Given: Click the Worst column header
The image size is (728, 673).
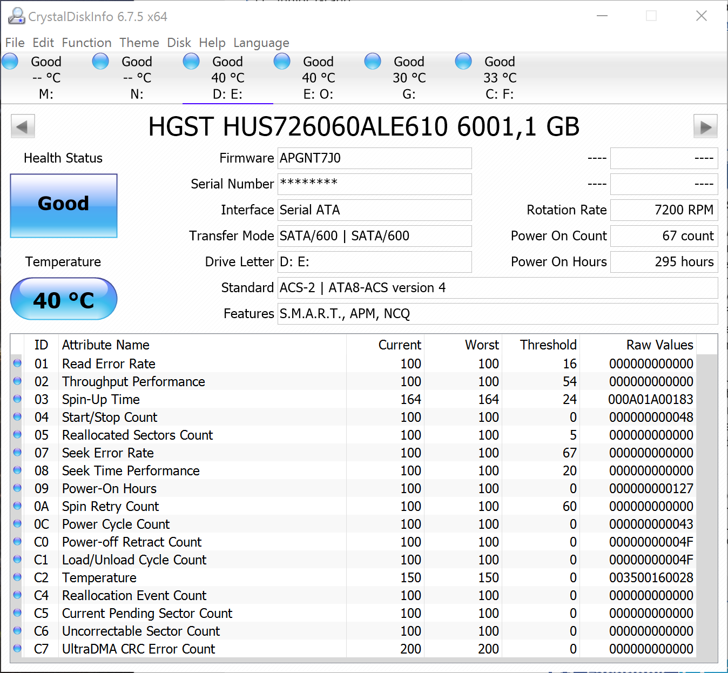Looking at the screenshot, I should click(463, 345).
